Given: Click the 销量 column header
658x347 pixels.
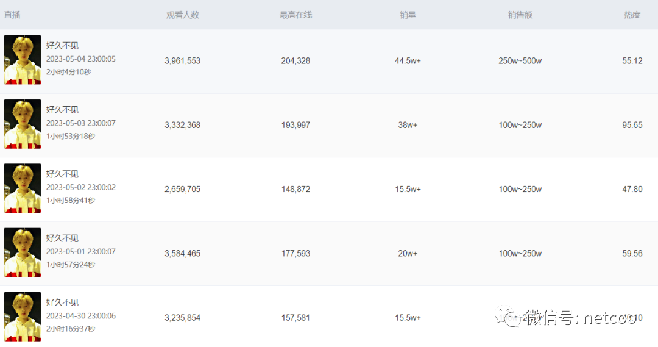Looking at the screenshot, I should (x=408, y=15).
